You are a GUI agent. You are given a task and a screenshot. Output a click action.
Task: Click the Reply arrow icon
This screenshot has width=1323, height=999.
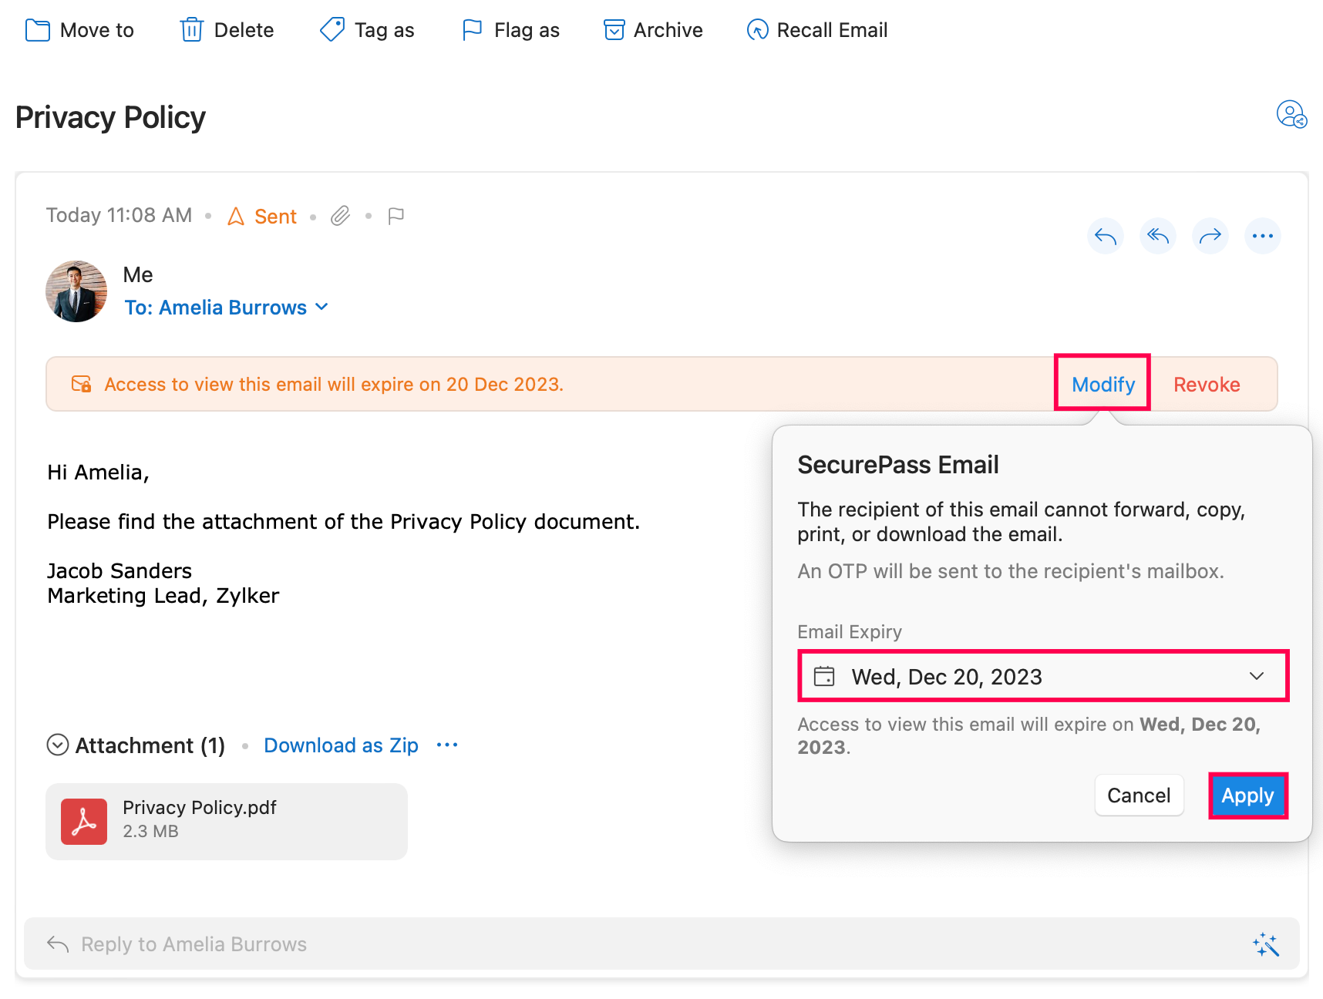[x=1105, y=236]
